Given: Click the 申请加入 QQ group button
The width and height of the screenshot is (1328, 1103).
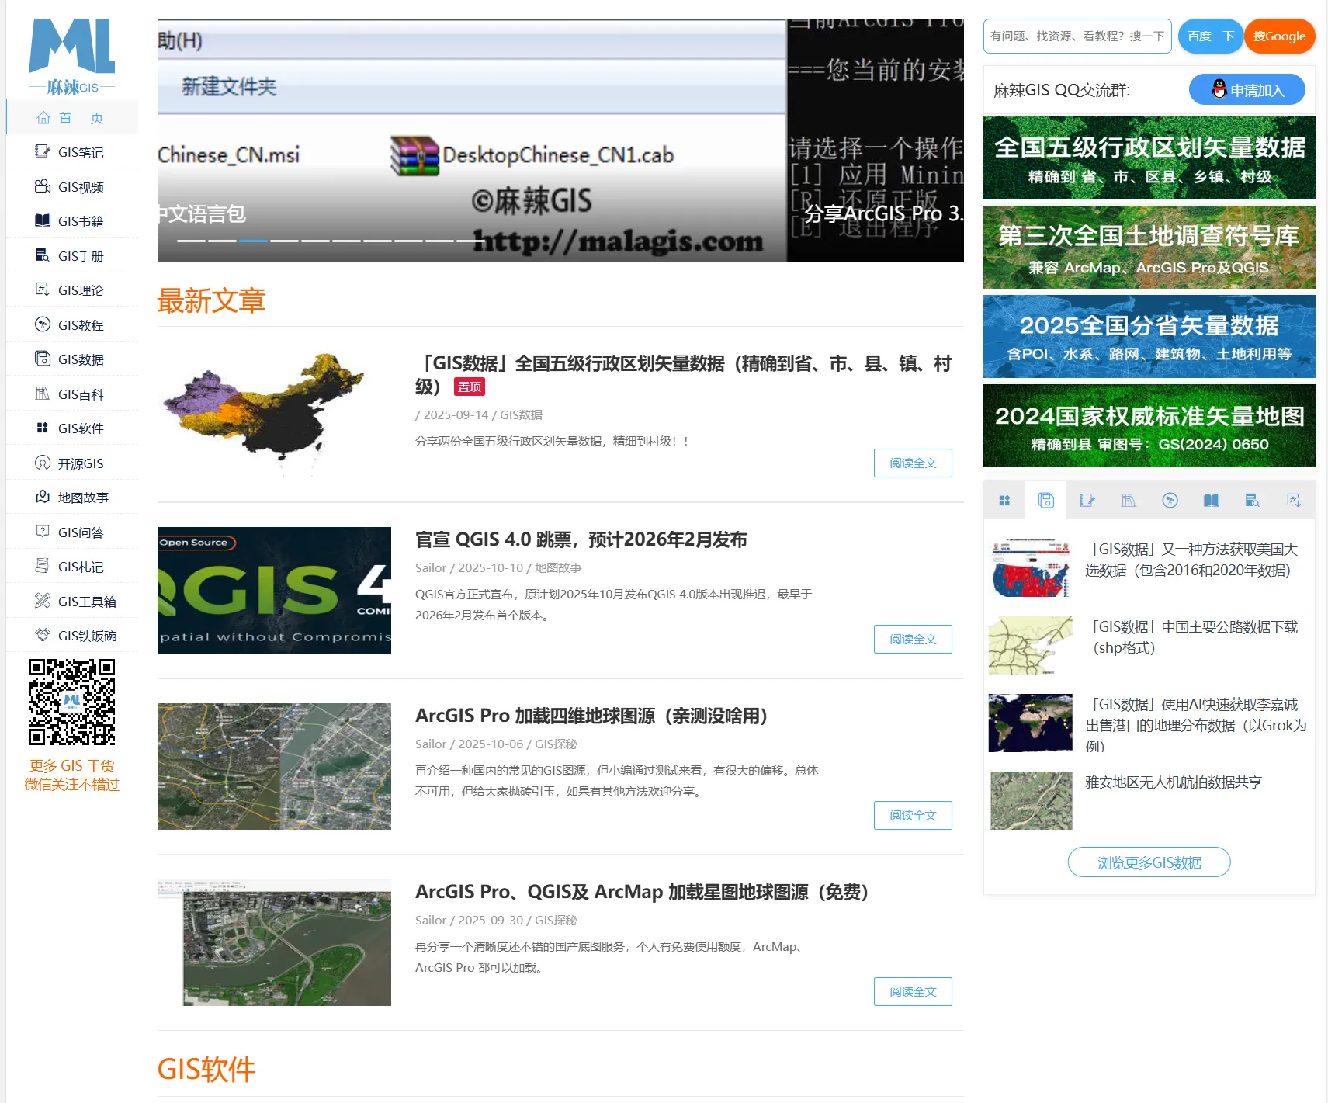Looking at the screenshot, I should 1247,90.
